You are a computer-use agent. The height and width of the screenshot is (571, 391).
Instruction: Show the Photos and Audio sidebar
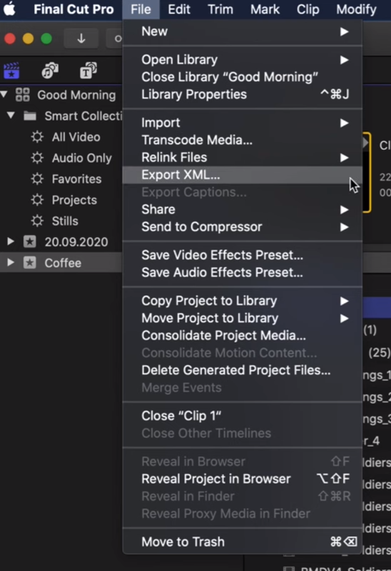coord(50,71)
